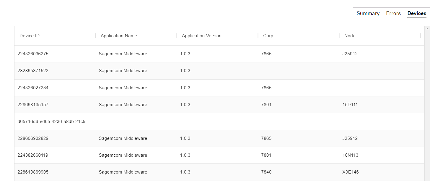Select the Devices tab
The width and height of the screenshot is (443, 183).
point(416,14)
